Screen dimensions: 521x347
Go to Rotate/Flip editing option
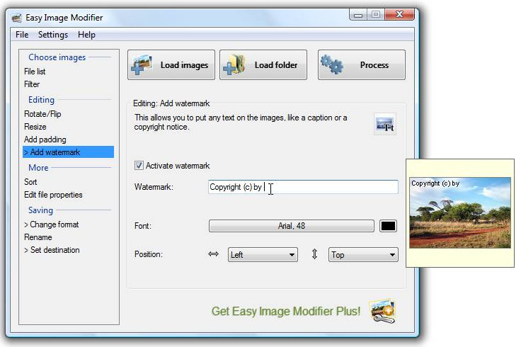coord(42,114)
